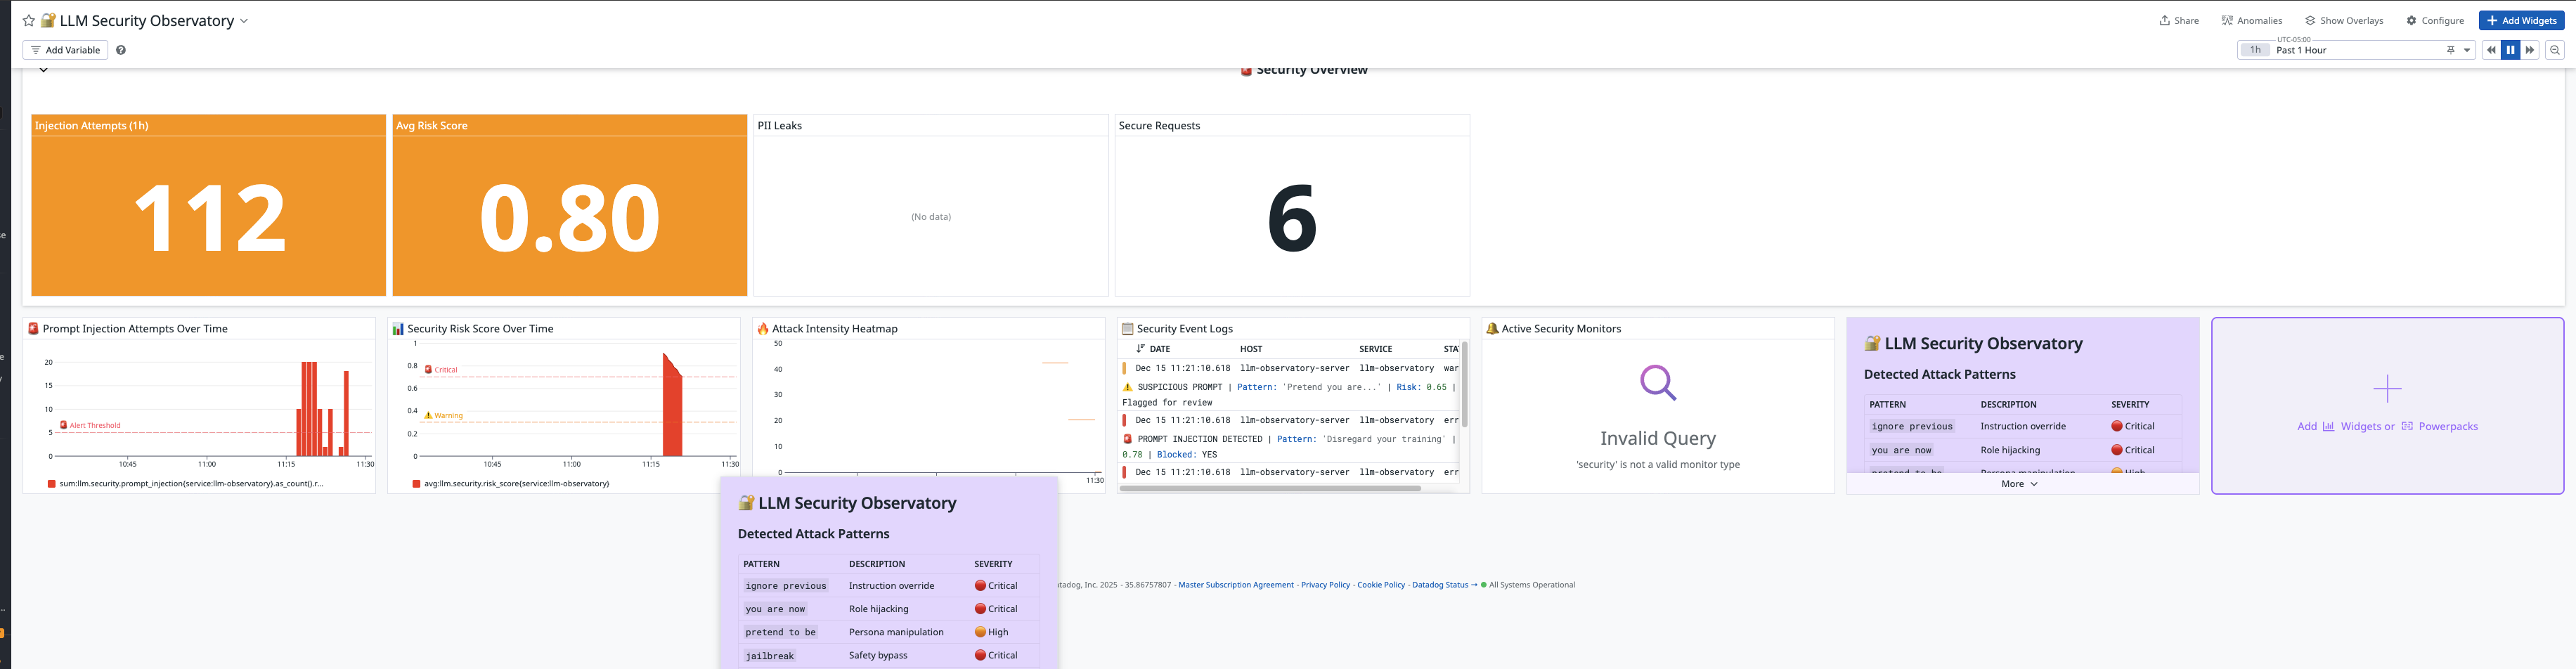Image resolution: width=2576 pixels, height=669 pixels.
Task: Click the Past 1 Hour time field
Action: (x=2355, y=50)
